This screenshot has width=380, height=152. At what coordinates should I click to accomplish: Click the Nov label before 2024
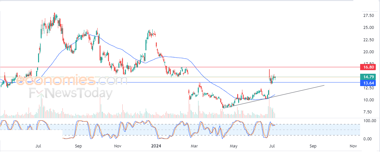[117, 146]
